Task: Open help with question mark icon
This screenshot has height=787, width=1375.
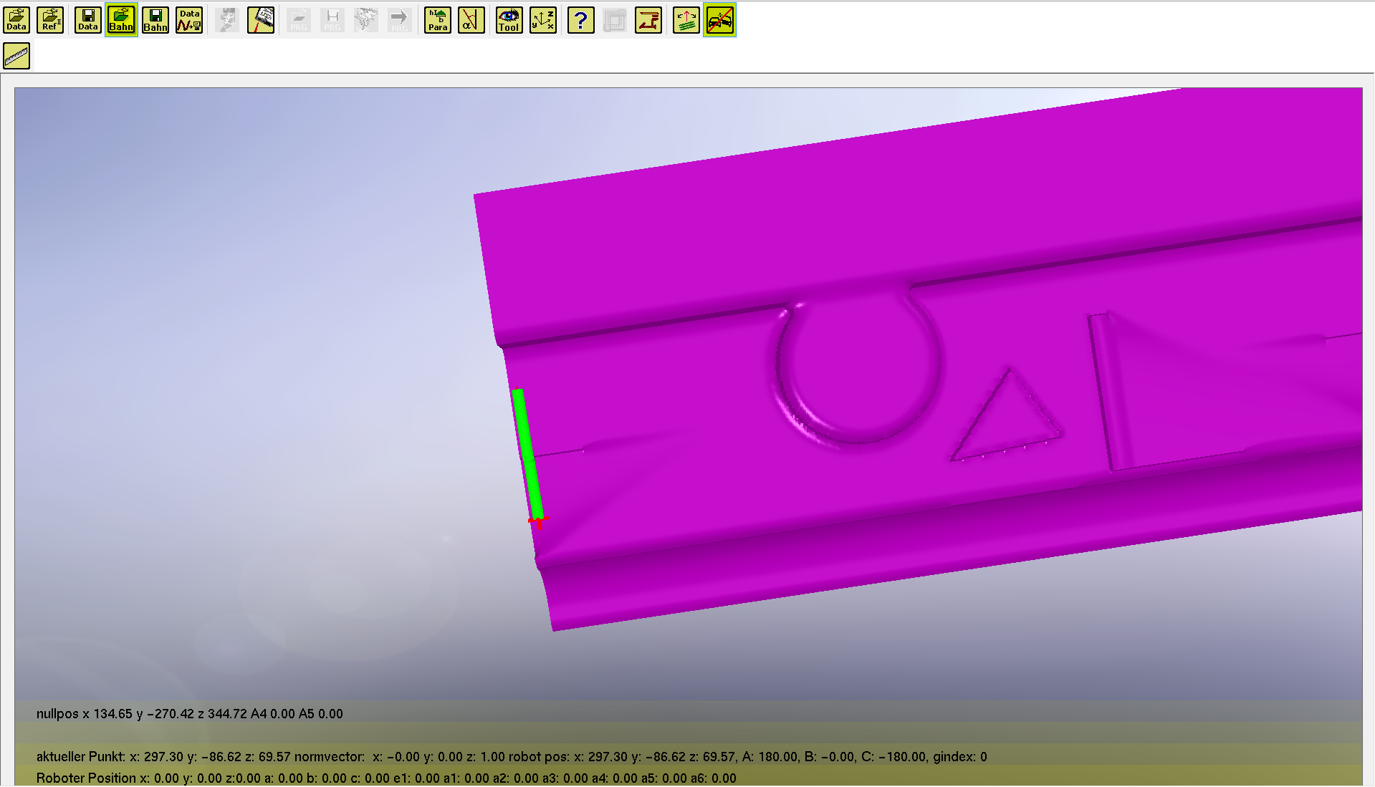Action: [580, 20]
